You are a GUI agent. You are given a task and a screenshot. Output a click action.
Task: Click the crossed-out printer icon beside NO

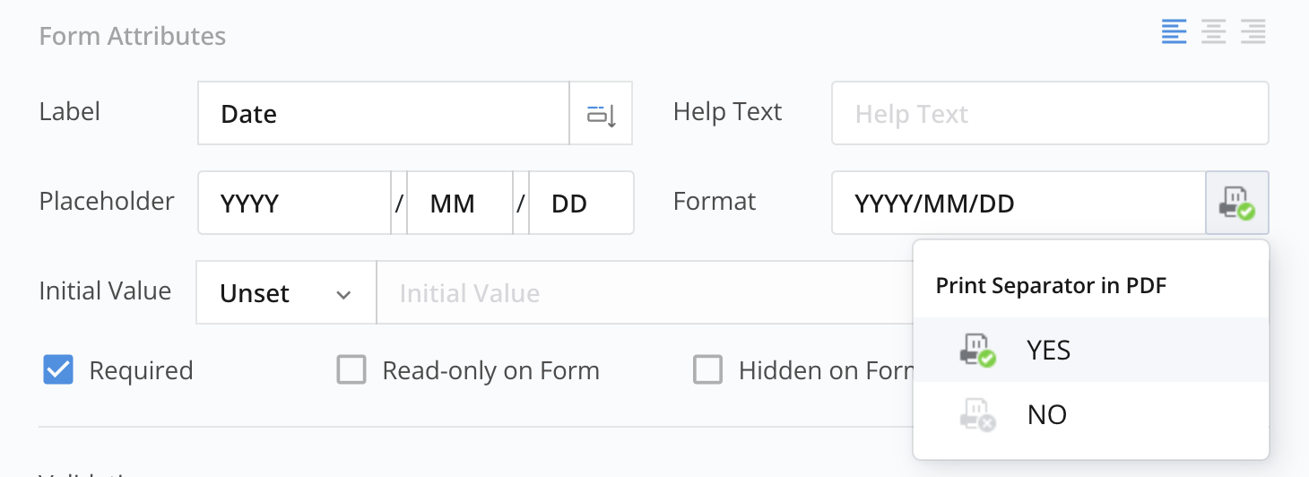(976, 414)
